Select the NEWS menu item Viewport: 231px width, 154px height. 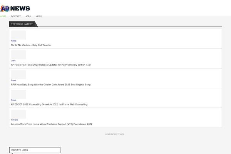point(38,16)
